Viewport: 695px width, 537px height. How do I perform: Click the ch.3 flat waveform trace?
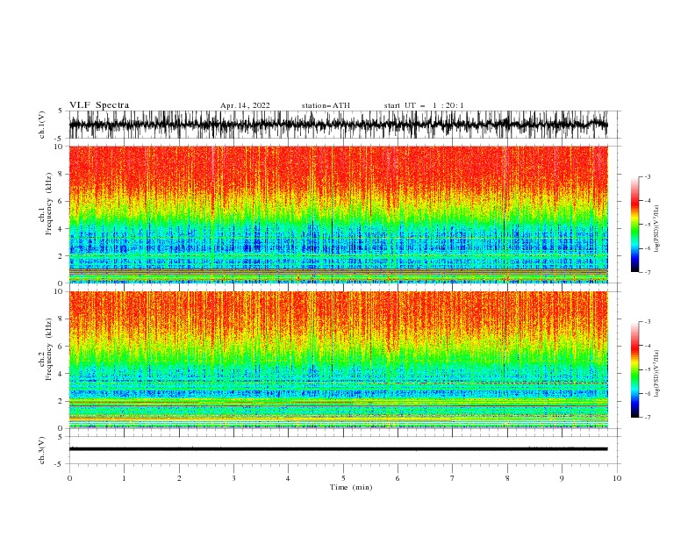(x=338, y=449)
